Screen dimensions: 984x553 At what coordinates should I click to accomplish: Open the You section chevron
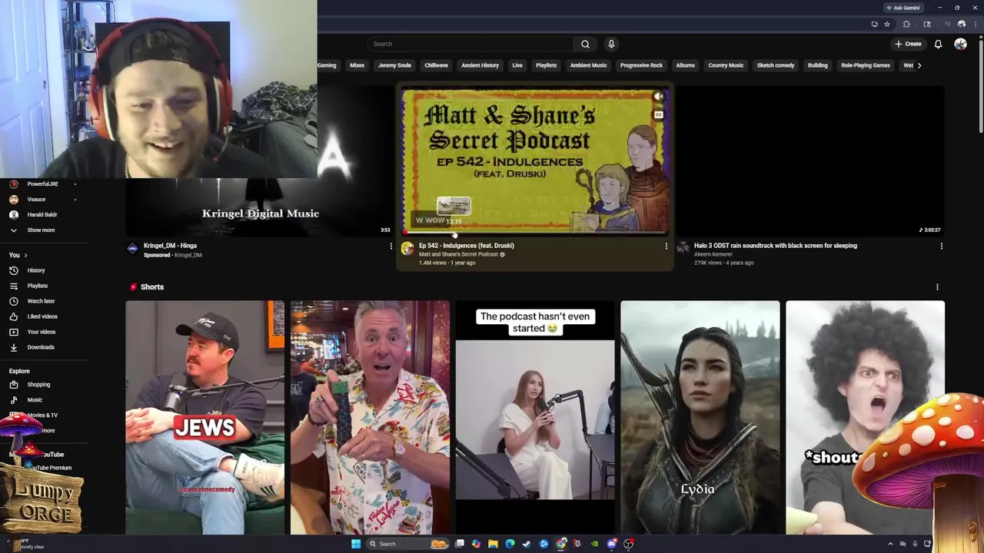click(25, 255)
